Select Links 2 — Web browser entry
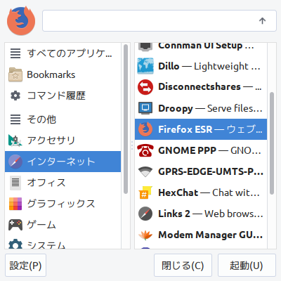281x281 pixels. [x=201, y=214]
